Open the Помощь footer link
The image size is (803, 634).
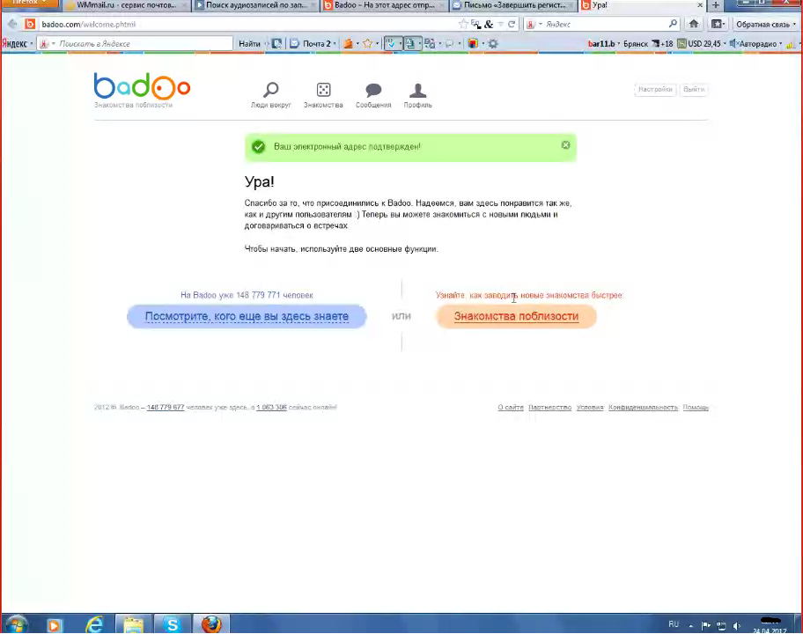696,408
